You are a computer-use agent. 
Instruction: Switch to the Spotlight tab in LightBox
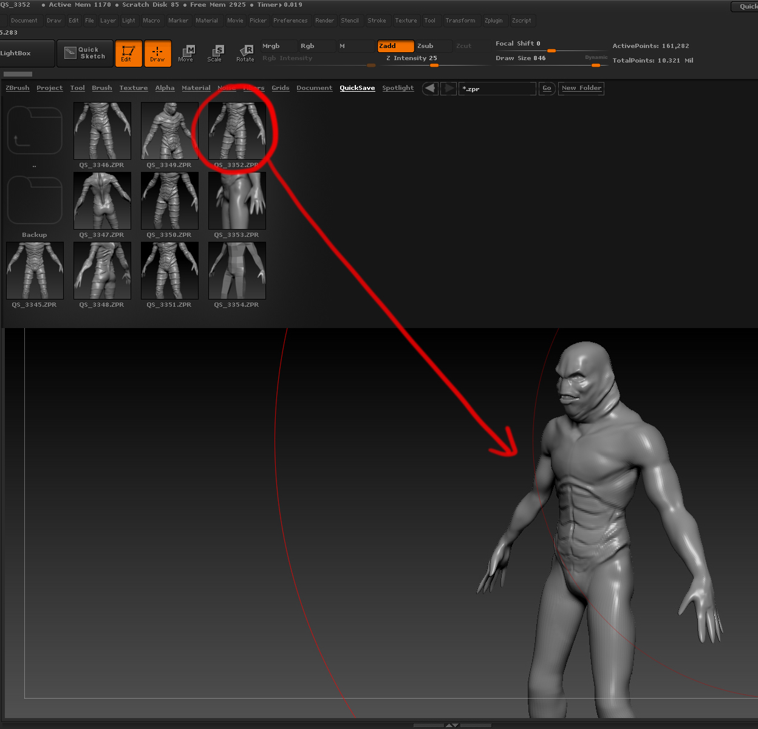pyautogui.click(x=398, y=88)
